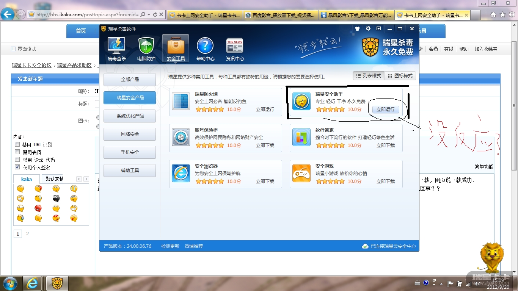Screen dimensions: 518x291
Task: Click the address bar search magnifier icon
Action: [143, 15]
